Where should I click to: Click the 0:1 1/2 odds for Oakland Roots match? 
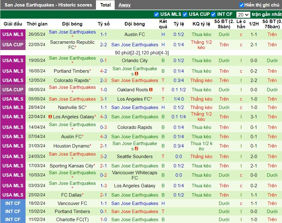point(179,89)
